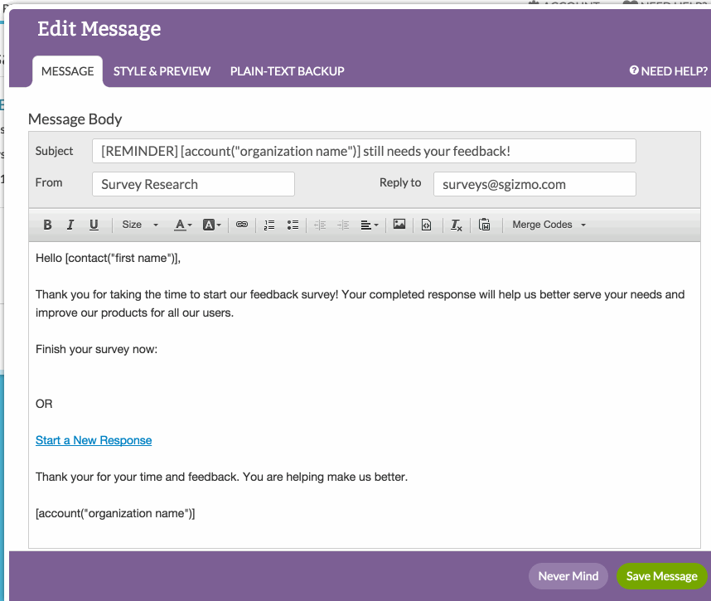
Task: Open the PLAIN-TEXT BACKUP tab
Action: pyautogui.click(x=287, y=71)
